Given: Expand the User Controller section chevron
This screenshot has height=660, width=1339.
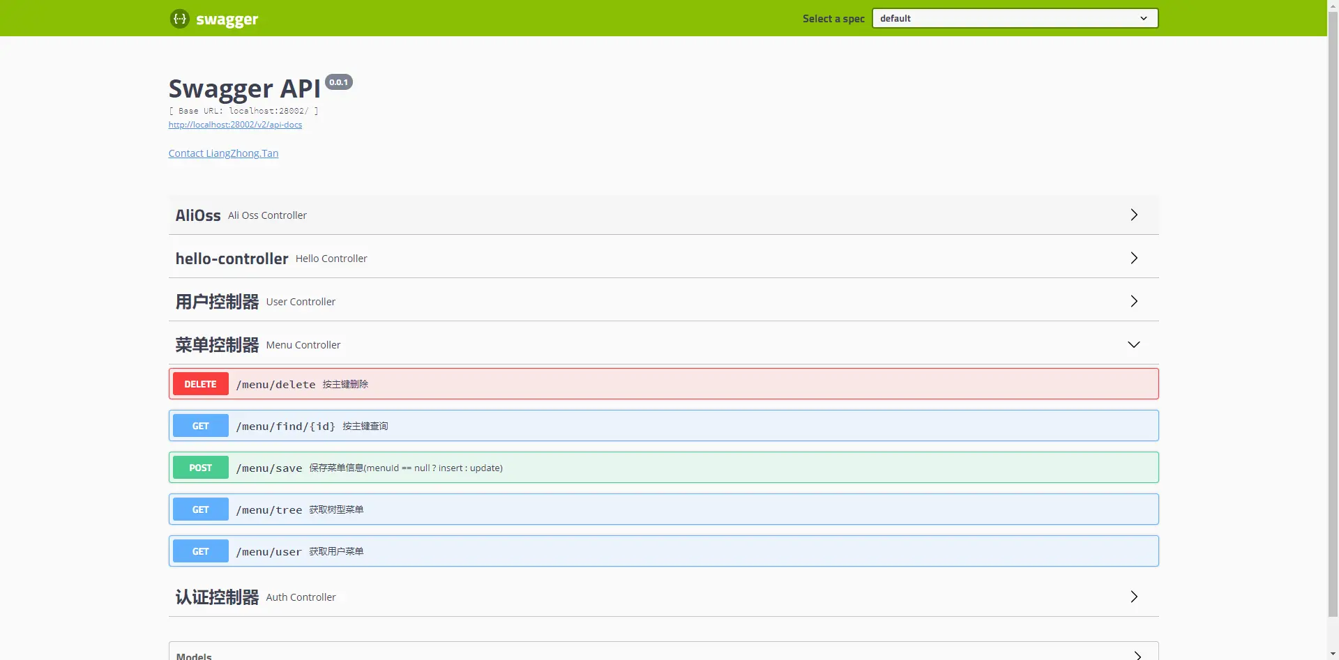Looking at the screenshot, I should point(1134,301).
